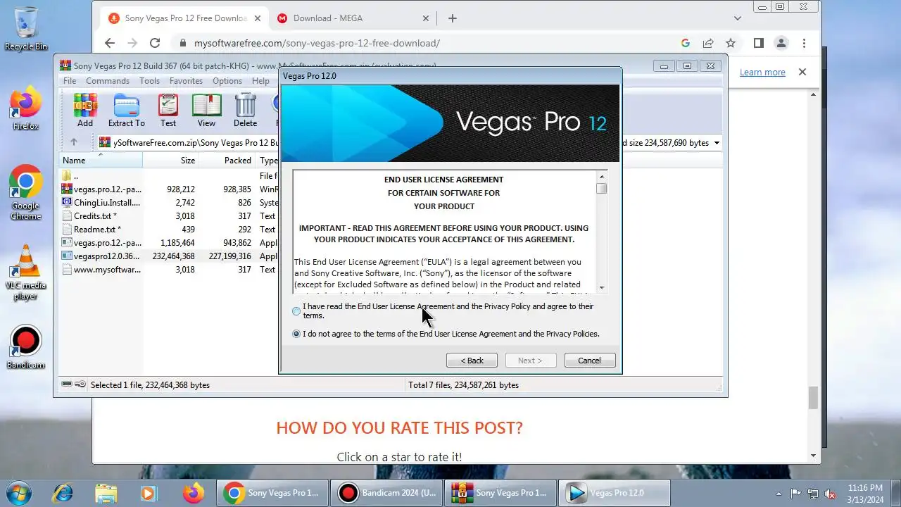Screen dimensions: 901x507
Task: Open the Windows Start menu
Action: 19,492
